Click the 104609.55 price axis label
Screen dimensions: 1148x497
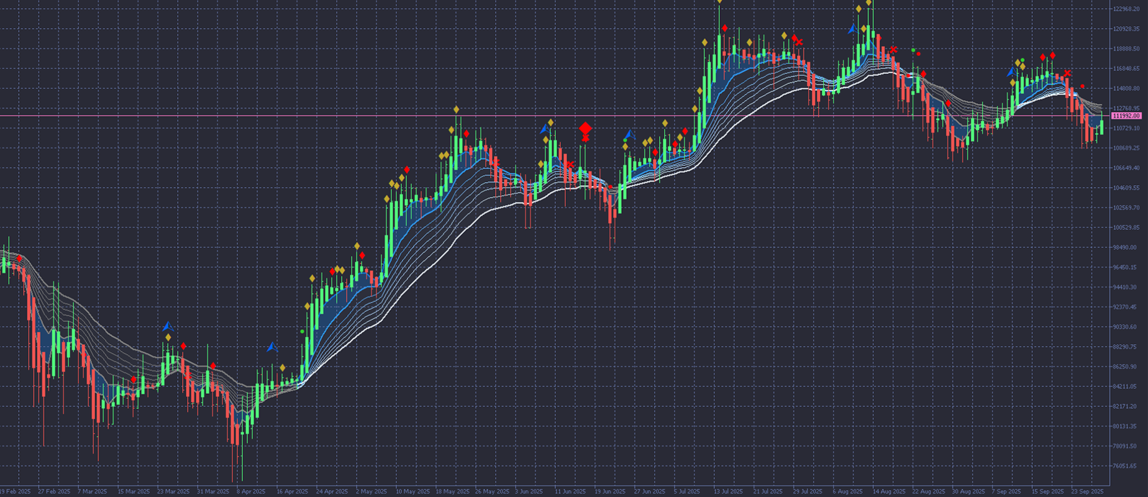point(1126,188)
